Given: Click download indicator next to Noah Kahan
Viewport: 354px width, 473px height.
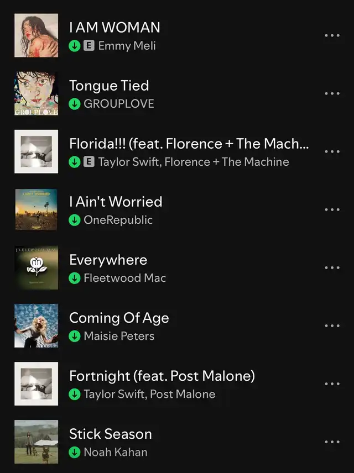Looking at the screenshot, I should (x=74, y=452).
